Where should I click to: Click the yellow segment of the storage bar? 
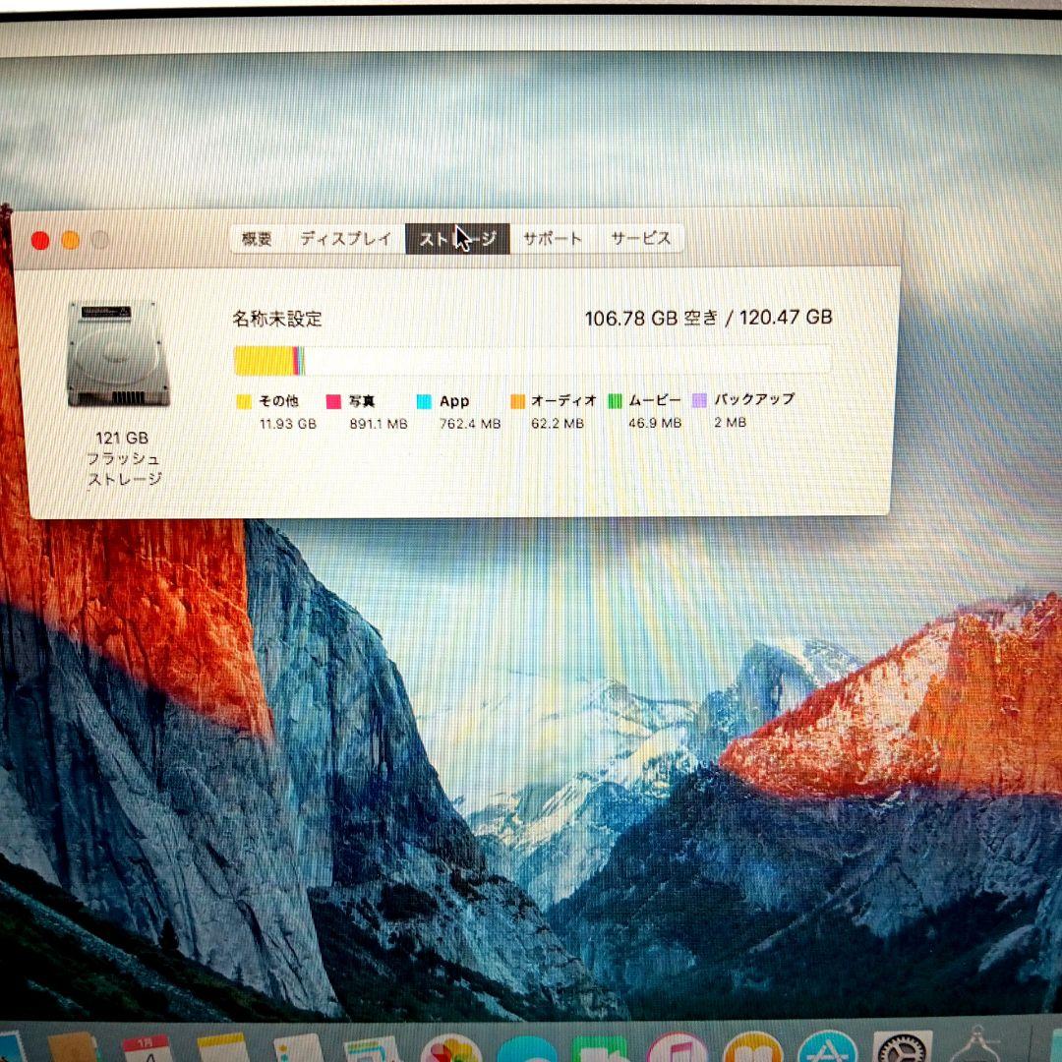(263, 360)
